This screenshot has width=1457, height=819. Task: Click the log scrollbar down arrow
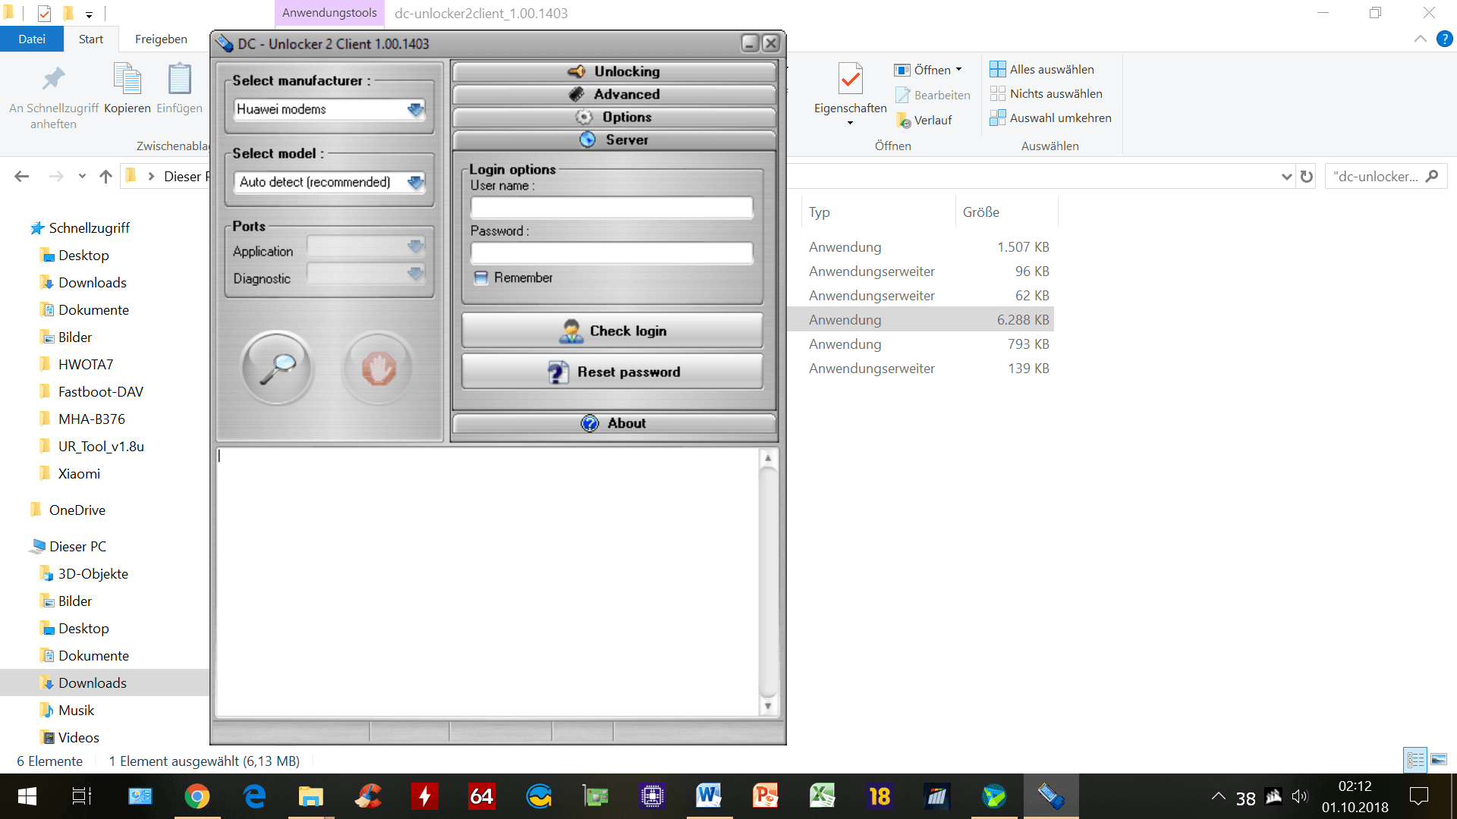coord(768,706)
